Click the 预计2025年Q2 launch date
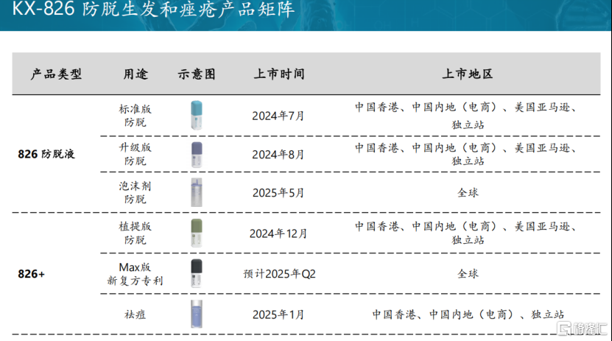Screen dimensions: 612x341 click(x=279, y=274)
